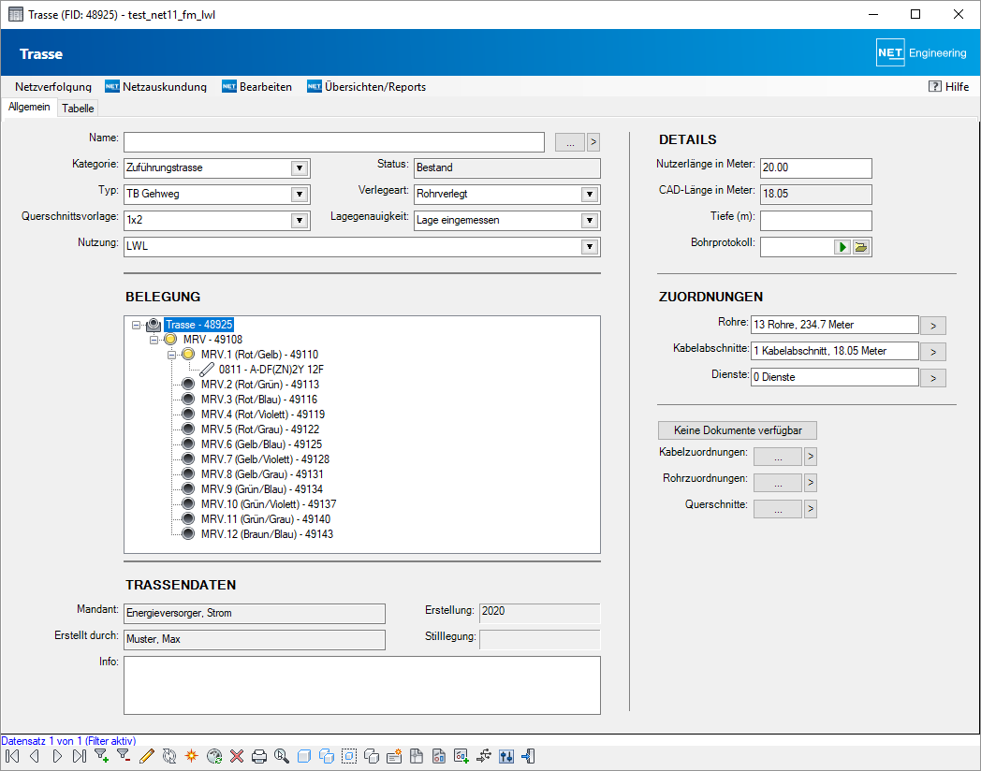The width and height of the screenshot is (981, 771).
Task: Click the orange starburst new-record icon
Action: (x=192, y=757)
